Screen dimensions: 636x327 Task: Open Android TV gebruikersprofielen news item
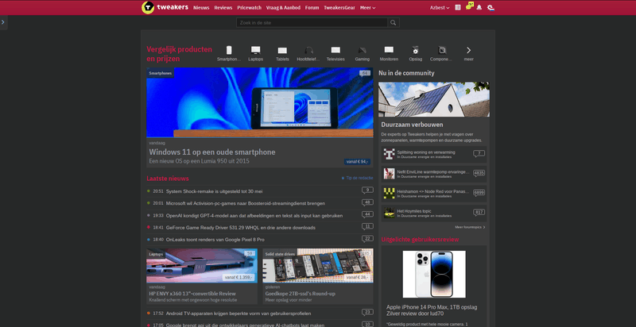tap(238, 314)
